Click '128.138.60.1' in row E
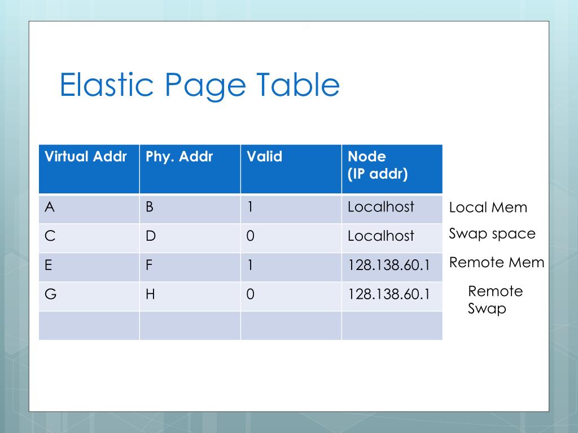 (x=389, y=265)
